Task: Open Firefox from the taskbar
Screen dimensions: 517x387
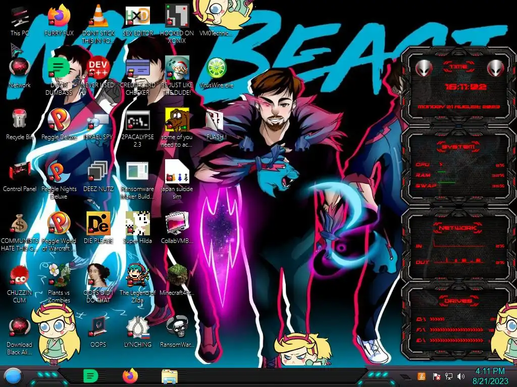Action: 130,376
